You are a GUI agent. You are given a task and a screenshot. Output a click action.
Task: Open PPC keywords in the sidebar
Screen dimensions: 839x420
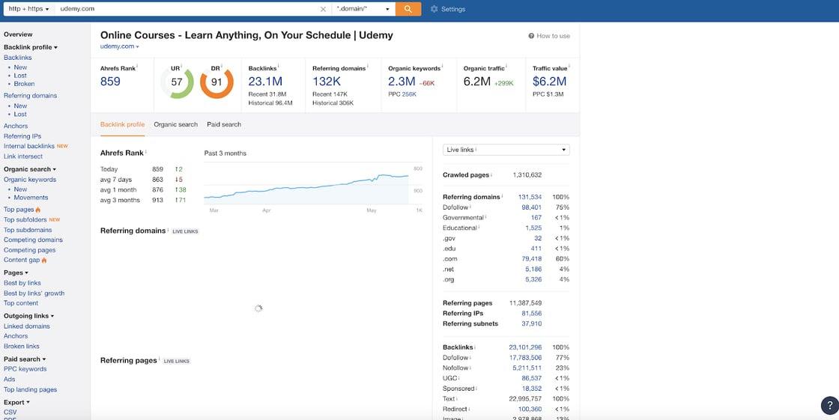tap(25, 369)
